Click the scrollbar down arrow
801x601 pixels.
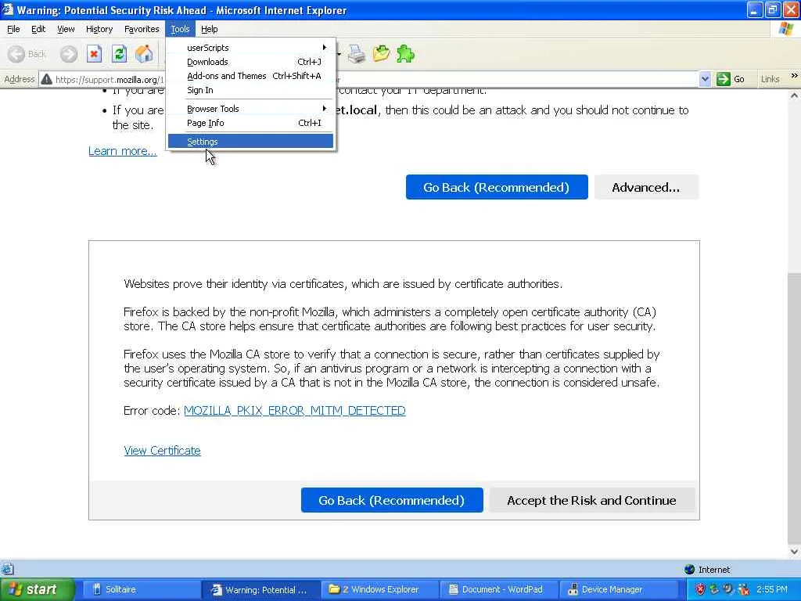795,552
